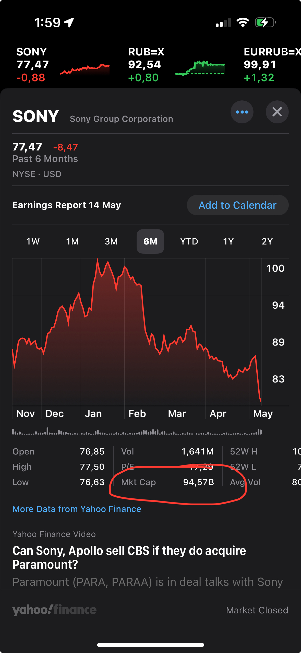Select the 2Y chart range
This screenshot has width=301, height=653.
[x=267, y=241]
